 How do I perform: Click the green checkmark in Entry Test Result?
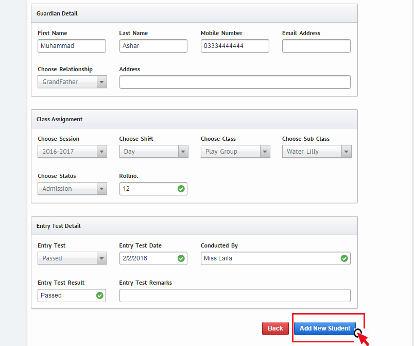tap(99, 295)
